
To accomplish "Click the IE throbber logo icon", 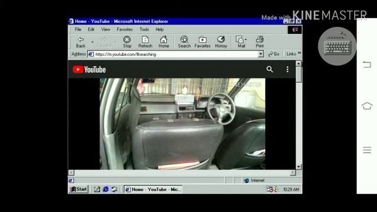I will [x=295, y=29].
